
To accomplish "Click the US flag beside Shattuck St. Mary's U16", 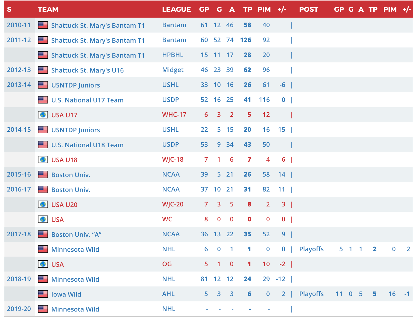I will [x=43, y=70].
